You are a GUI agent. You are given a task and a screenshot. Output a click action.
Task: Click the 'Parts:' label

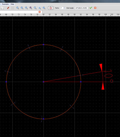(x=57, y=8)
